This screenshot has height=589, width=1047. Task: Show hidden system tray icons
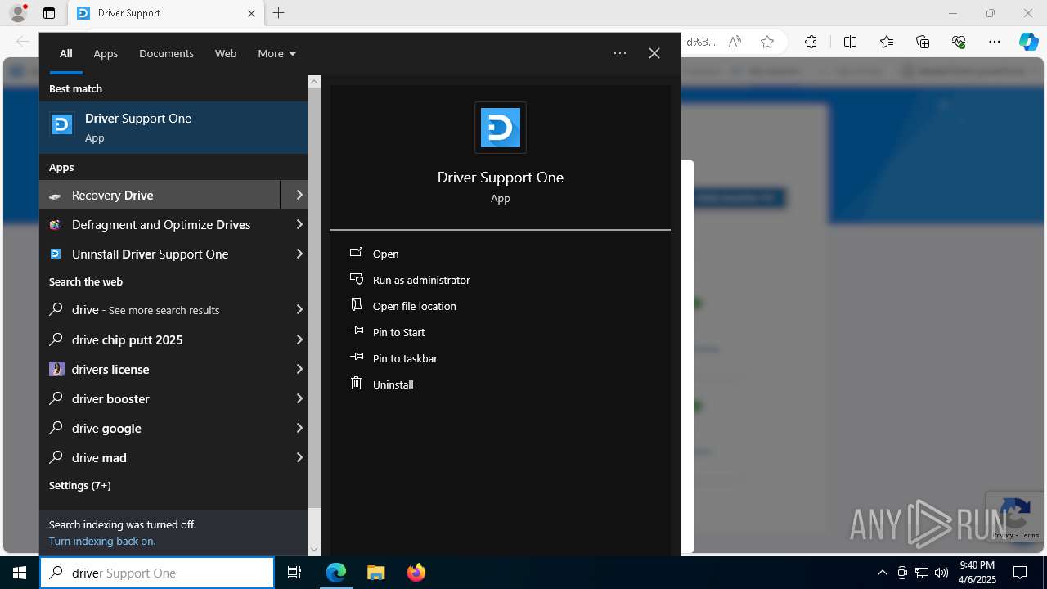pyautogui.click(x=882, y=573)
